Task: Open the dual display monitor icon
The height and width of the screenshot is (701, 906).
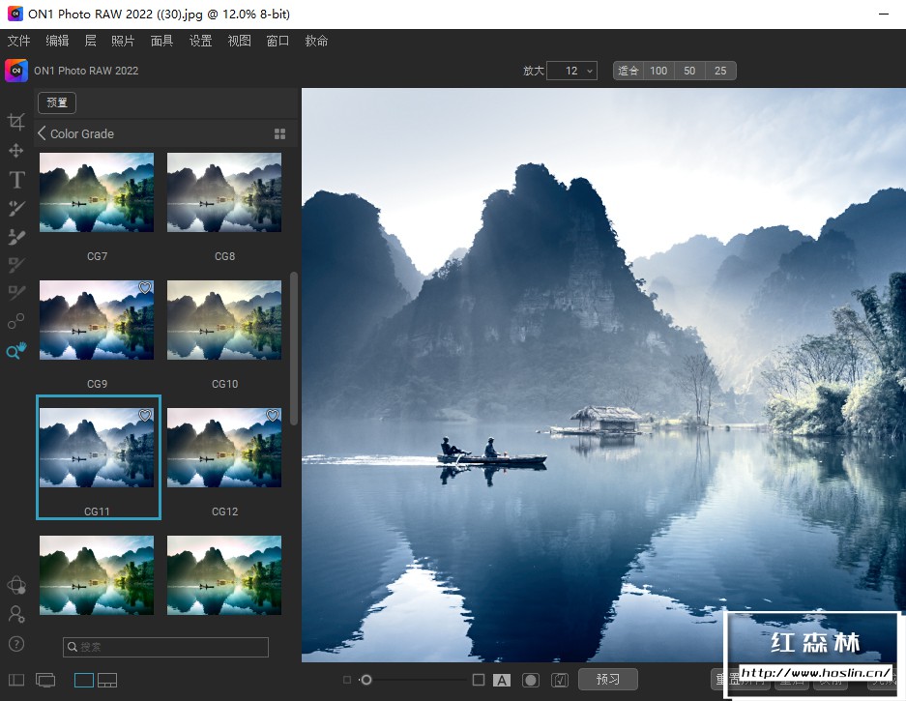Action: click(45, 680)
